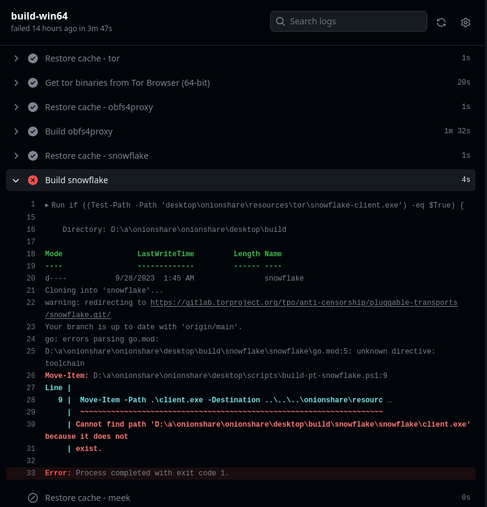Click the skipped icon beside Restore cache - meek
The height and width of the screenshot is (507, 487).
coord(33,497)
